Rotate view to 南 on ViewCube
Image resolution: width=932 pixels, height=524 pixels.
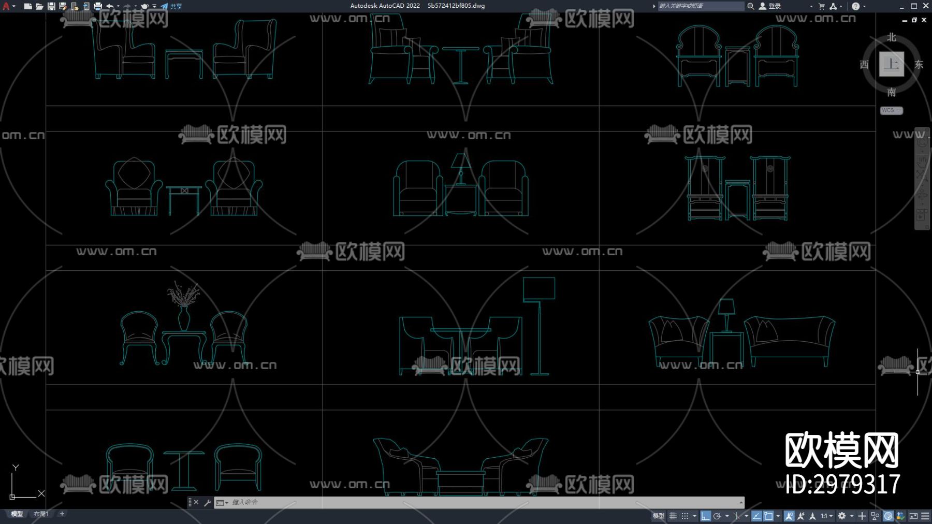pyautogui.click(x=891, y=92)
